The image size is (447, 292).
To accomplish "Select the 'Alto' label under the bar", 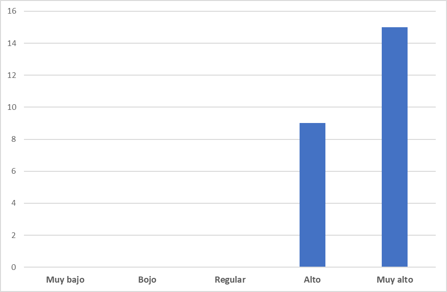I will coord(312,280).
